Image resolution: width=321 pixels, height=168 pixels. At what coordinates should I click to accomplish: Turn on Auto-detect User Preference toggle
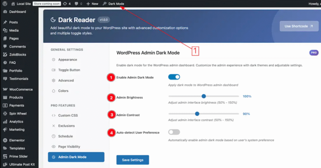[174, 132]
